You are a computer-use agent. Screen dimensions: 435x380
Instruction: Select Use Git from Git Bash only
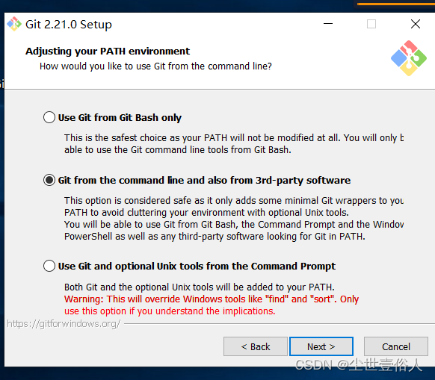click(49, 117)
